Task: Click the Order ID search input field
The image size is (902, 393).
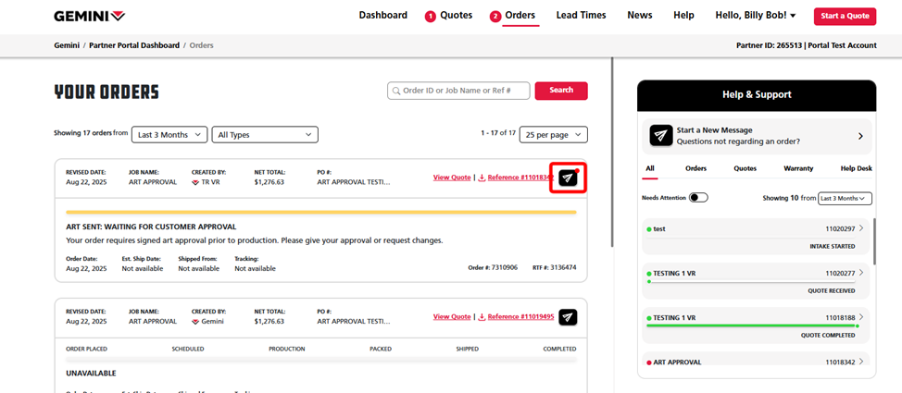Action: point(464,91)
